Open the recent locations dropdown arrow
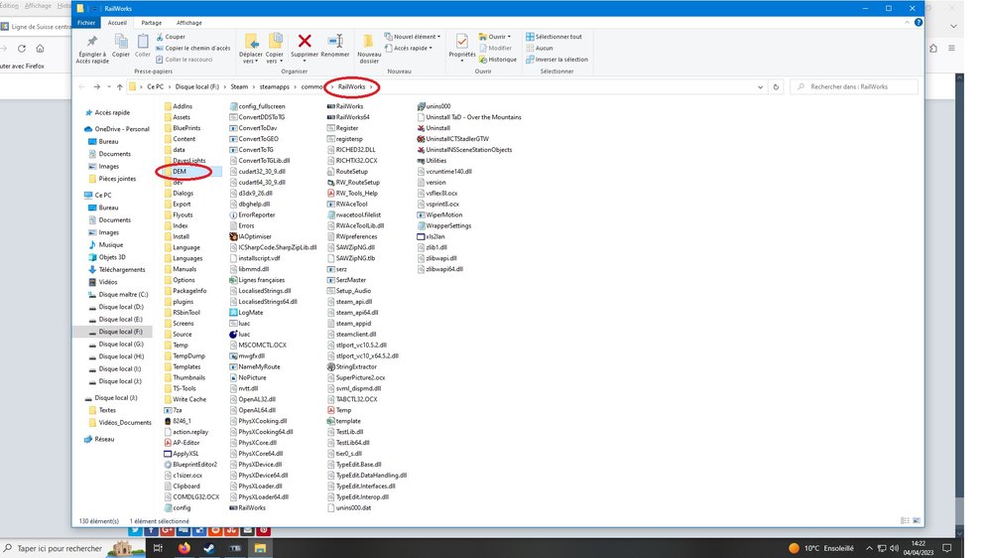This screenshot has width=992, height=558. point(109,86)
